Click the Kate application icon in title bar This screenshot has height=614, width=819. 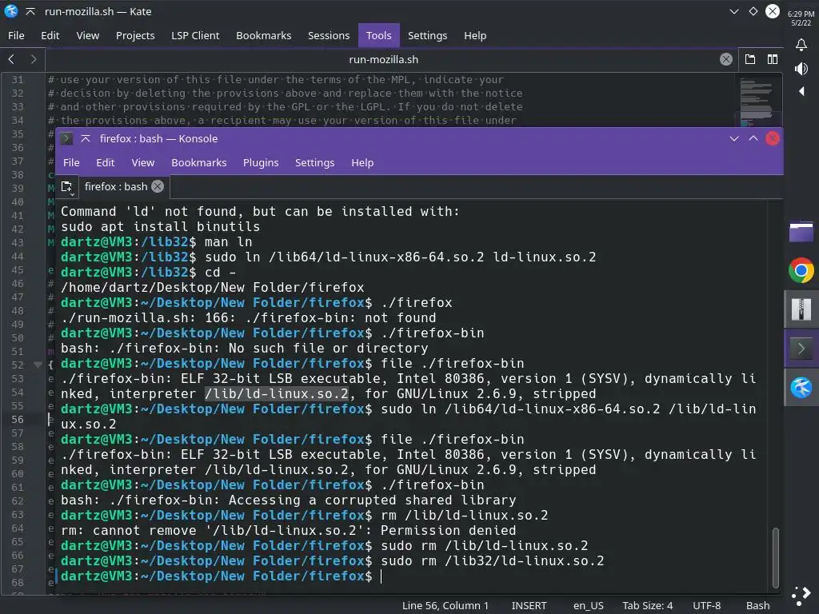pos(11,11)
